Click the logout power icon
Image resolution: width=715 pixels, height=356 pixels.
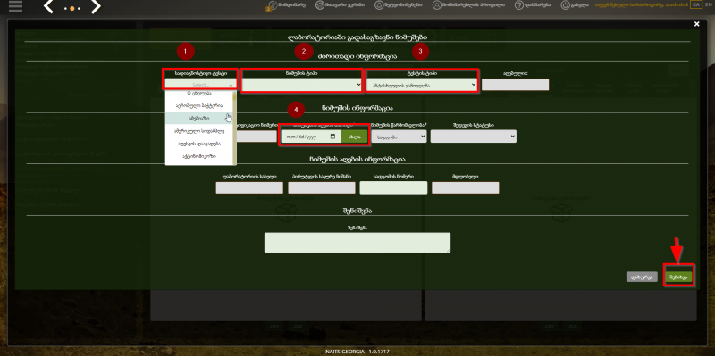point(565,5)
